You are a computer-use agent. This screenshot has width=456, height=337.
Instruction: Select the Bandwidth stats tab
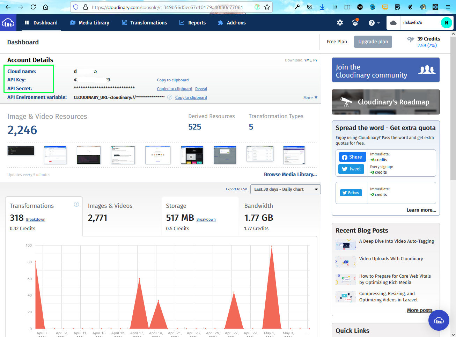pos(279,217)
